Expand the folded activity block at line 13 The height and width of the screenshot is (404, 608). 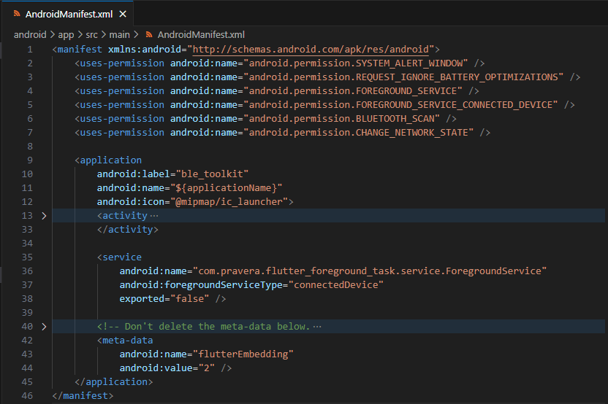point(44,216)
